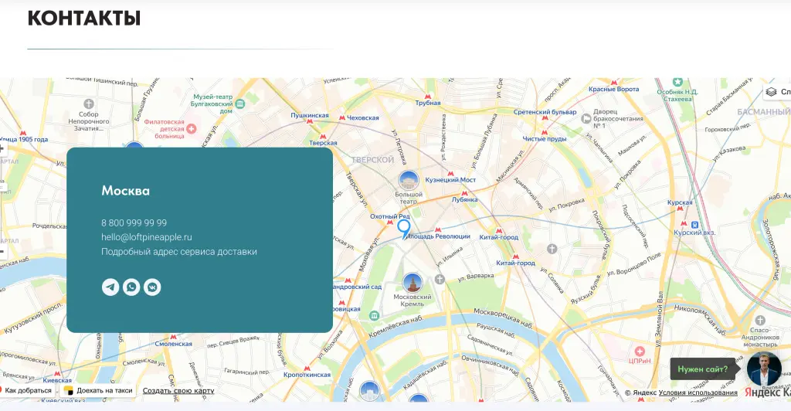Click the "Кремлёвская наб." embankment label
The height and width of the screenshot is (411, 791).
[396, 328]
